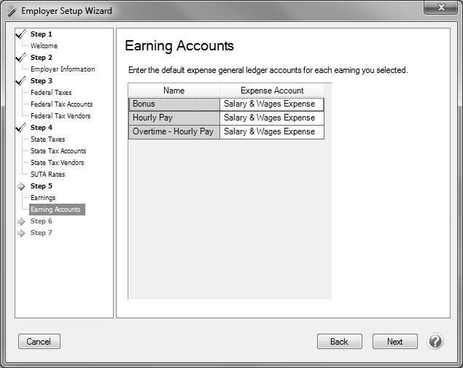This screenshot has width=463, height=368.
Task: Click the Expense Account column header
Action: pyautogui.click(x=271, y=91)
